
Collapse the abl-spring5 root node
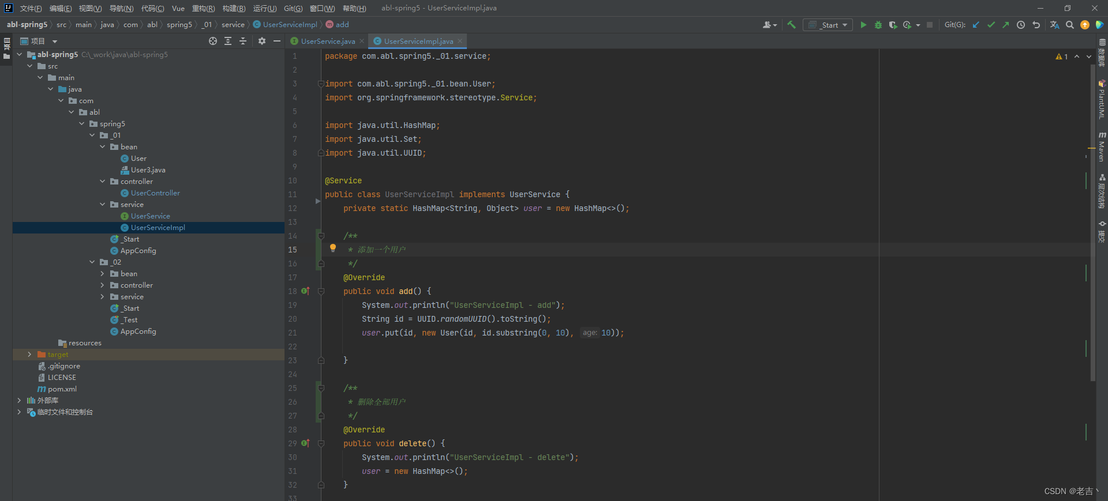[20, 54]
